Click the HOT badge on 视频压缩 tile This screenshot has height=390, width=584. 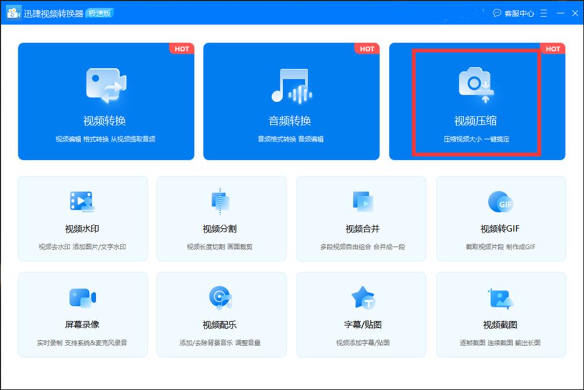(x=553, y=49)
